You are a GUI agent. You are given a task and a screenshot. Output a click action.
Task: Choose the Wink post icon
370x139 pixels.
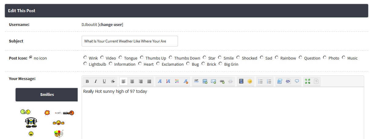[85, 57]
